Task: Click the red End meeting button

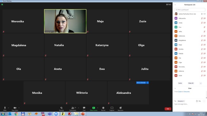Action: point(168,109)
